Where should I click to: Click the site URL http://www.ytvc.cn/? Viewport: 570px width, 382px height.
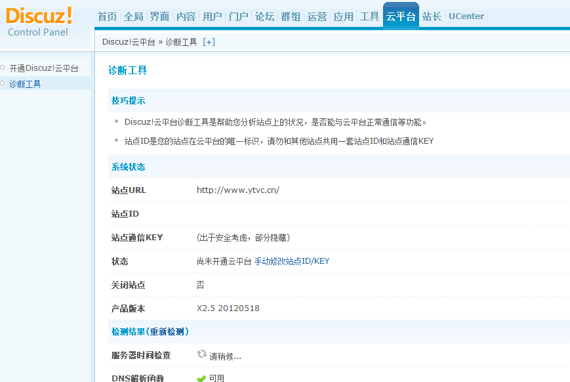(x=238, y=190)
